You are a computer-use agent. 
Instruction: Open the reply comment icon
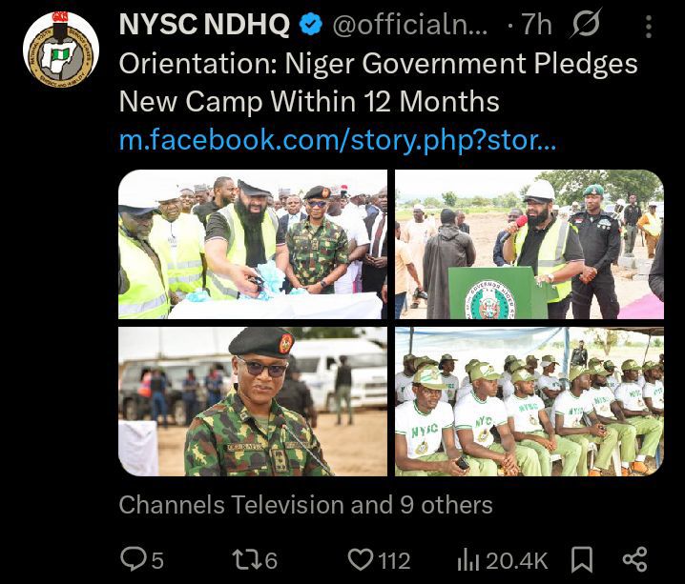pos(131,559)
